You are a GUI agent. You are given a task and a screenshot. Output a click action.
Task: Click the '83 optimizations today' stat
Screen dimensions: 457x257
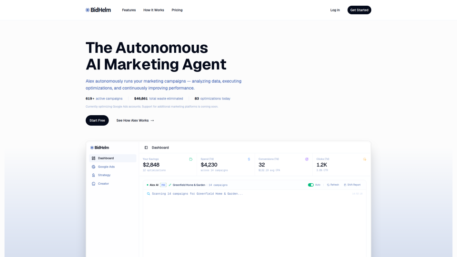[x=212, y=99]
